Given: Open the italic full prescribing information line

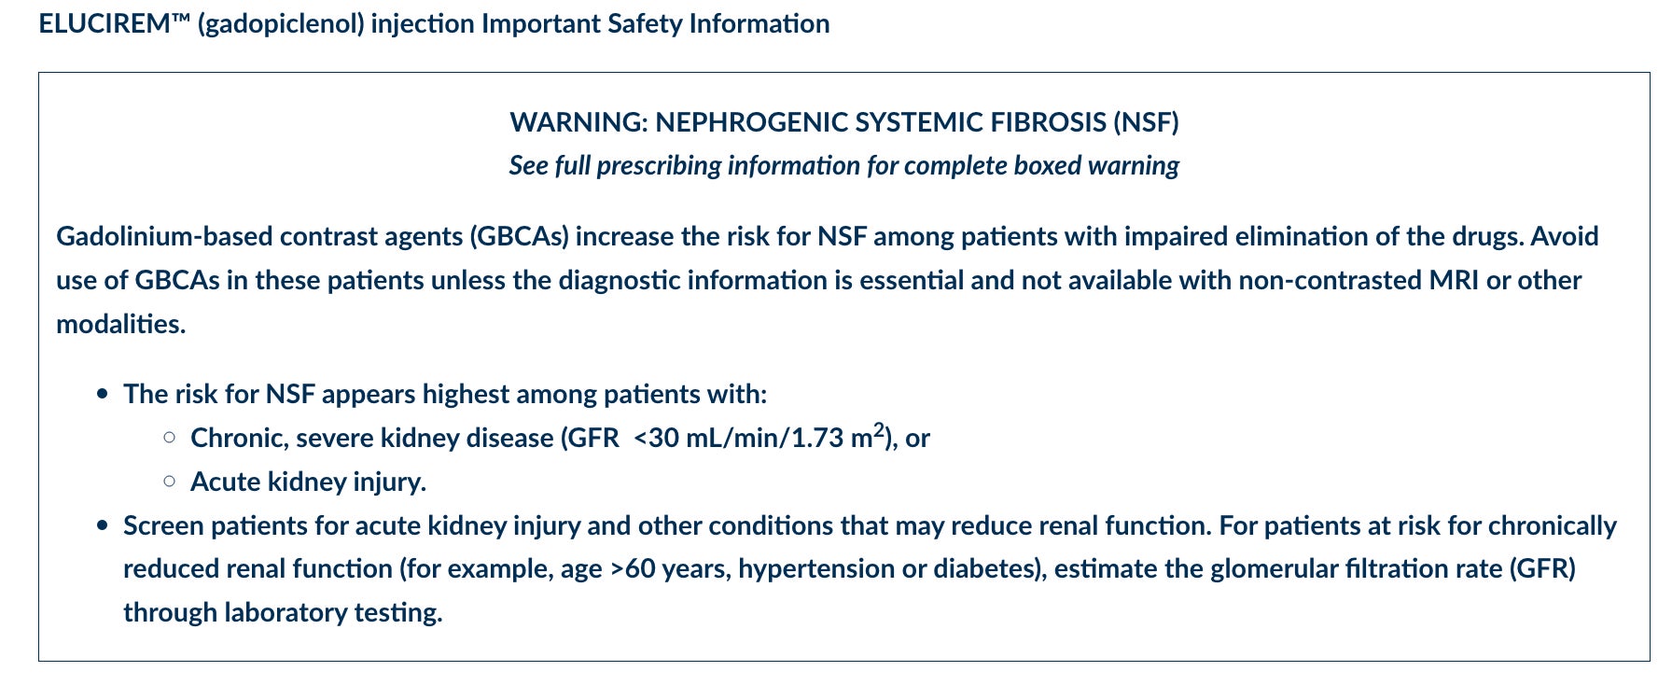Looking at the screenshot, I should click(843, 166).
